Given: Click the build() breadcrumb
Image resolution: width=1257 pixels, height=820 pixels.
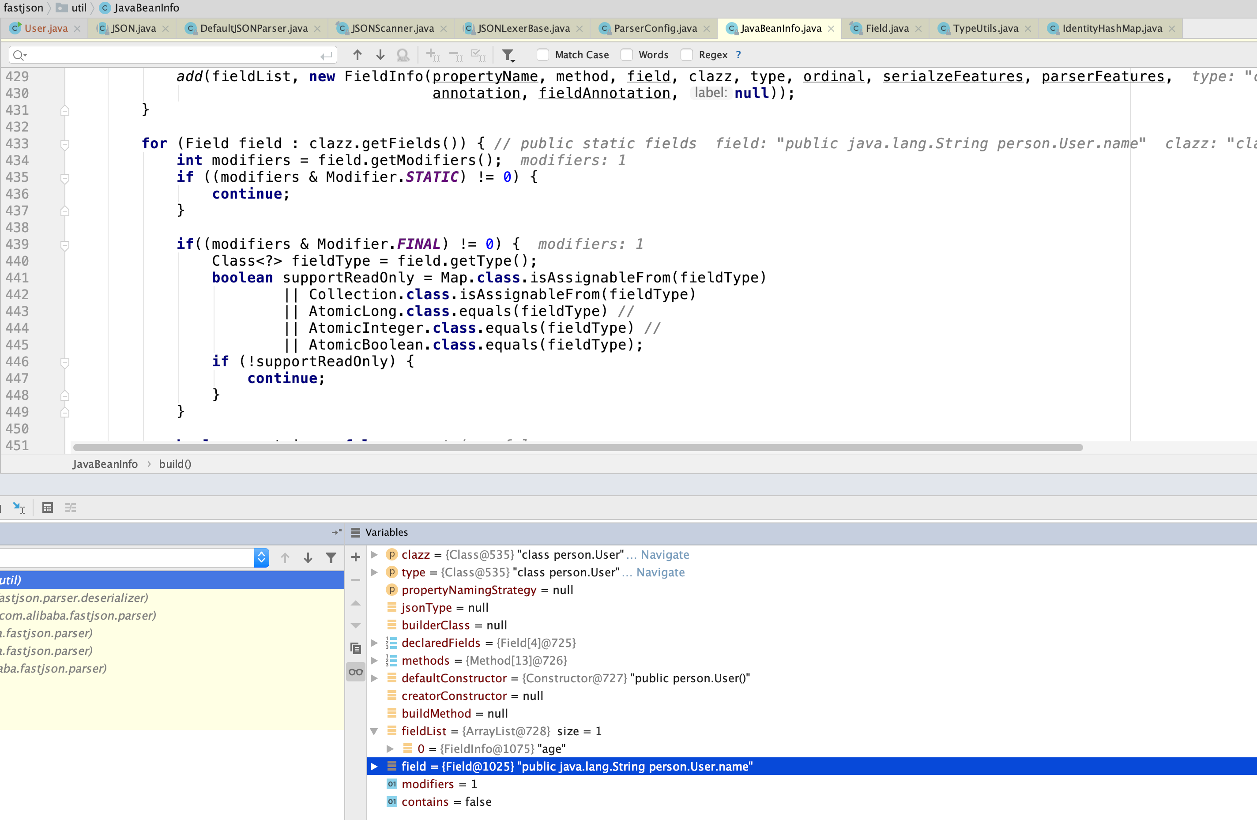Looking at the screenshot, I should [x=175, y=463].
